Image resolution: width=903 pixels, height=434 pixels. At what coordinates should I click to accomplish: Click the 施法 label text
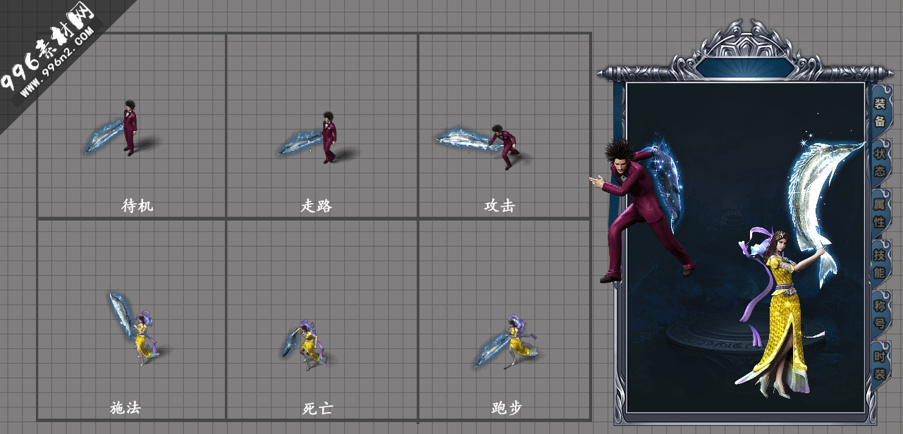[x=125, y=408]
